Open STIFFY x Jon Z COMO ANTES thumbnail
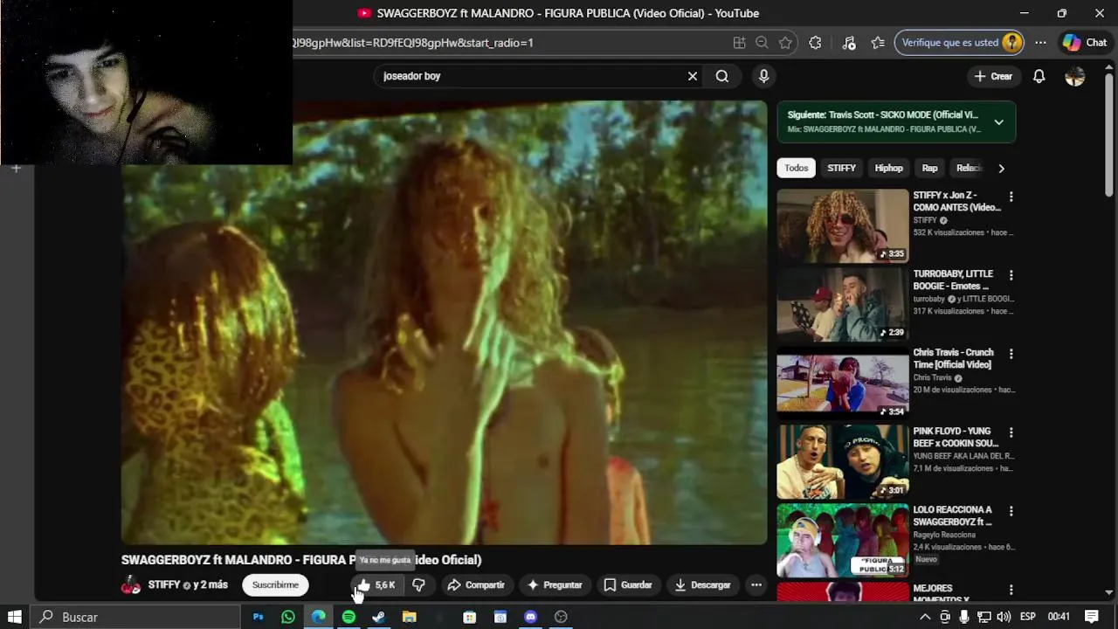1118x629 pixels. point(843,225)
